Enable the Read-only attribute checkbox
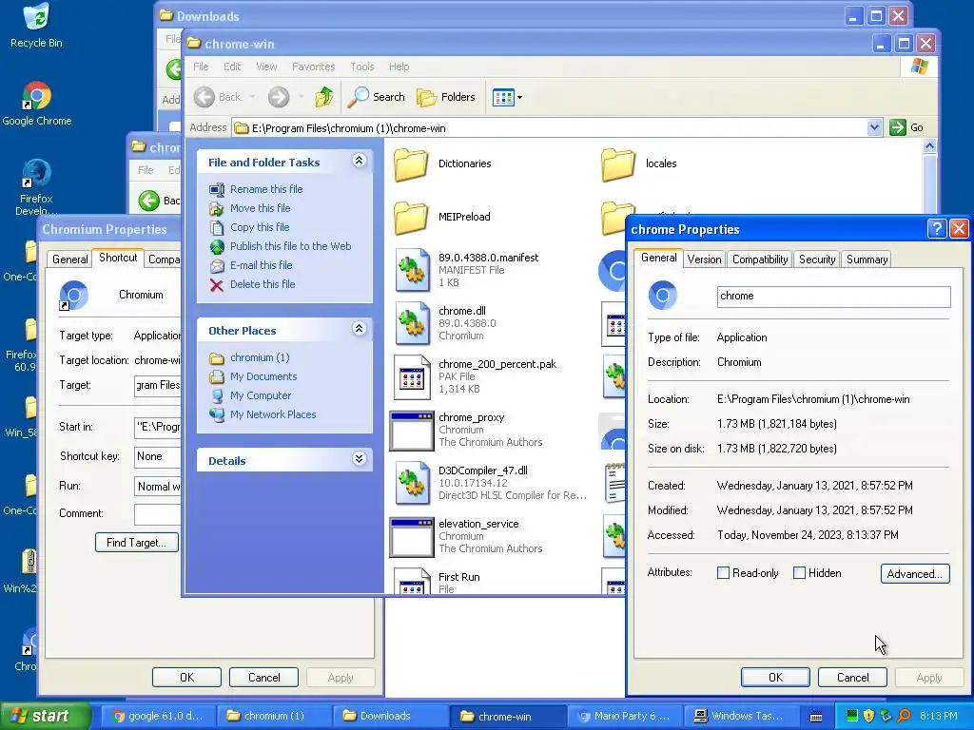Image resolution: width=974 pixels, height=730 pixels. 723,573
